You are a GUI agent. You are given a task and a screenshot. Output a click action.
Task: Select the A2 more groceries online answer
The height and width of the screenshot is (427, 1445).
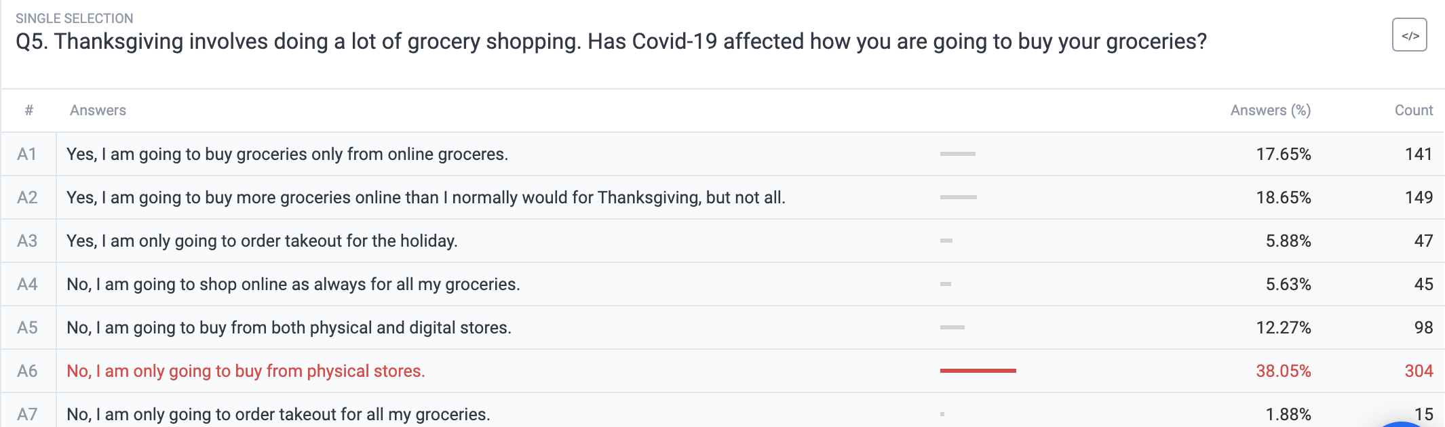click(x=723, y=197)
